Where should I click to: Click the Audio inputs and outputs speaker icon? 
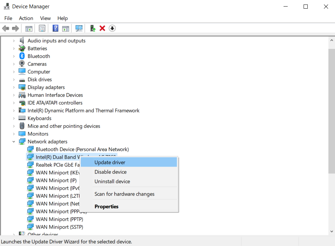pyautogui.click(x=22, y=40)
